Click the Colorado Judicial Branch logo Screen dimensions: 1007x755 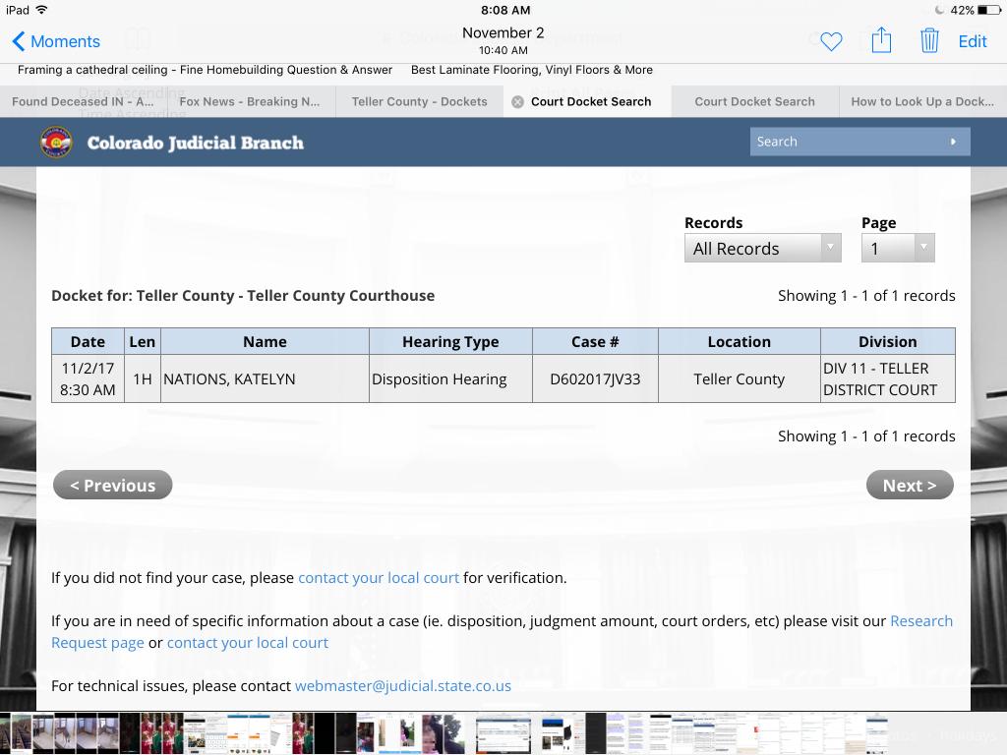tap(56, 143)
